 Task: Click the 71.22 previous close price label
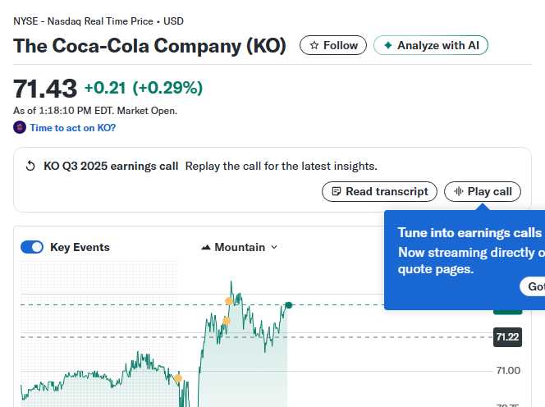coord(507,336)
